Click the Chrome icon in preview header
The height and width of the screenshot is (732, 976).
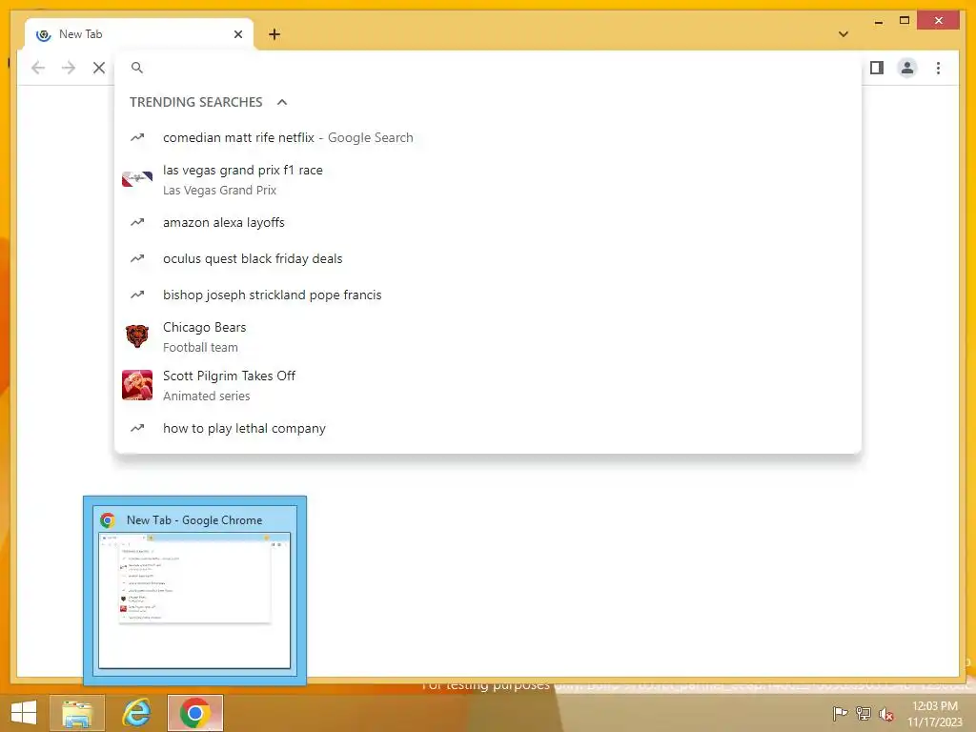pos(108,520)
